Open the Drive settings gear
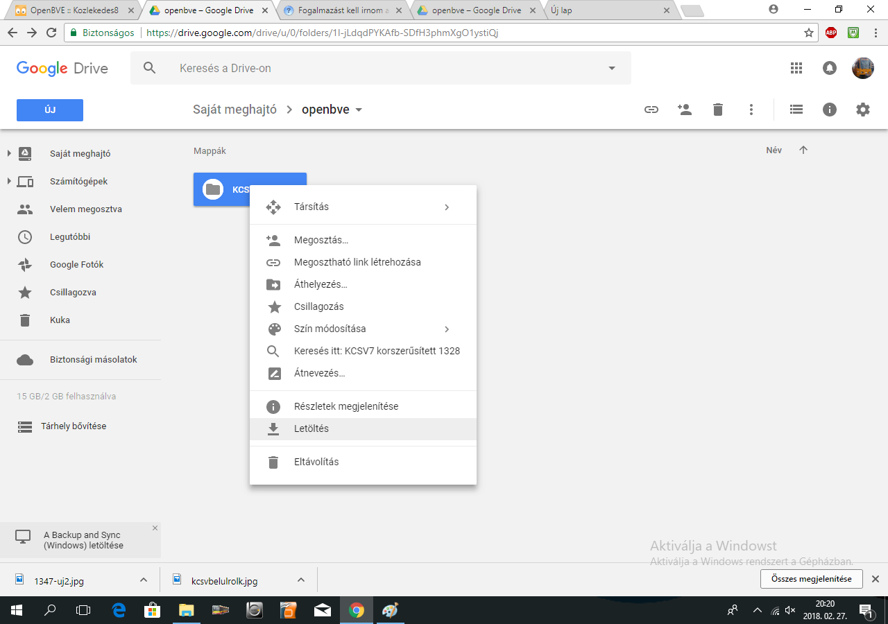Viewport: 888px width, 624px height. pos(862,110)
